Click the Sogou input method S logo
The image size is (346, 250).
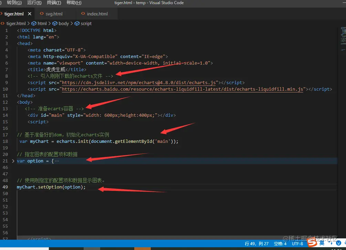point(312,243)
